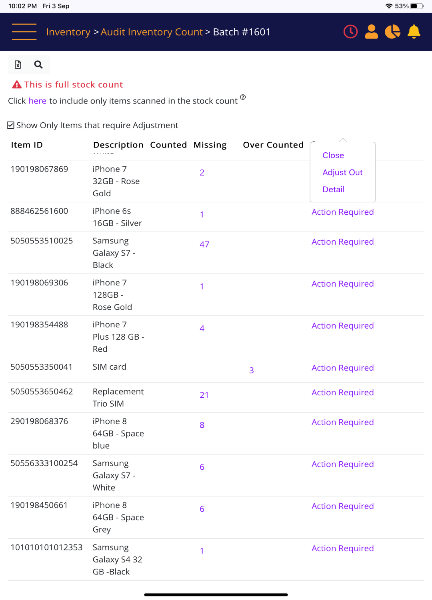Open the hamburger navigation menu
The height and width of the screenshot is (600, 432).
[24, 32]
